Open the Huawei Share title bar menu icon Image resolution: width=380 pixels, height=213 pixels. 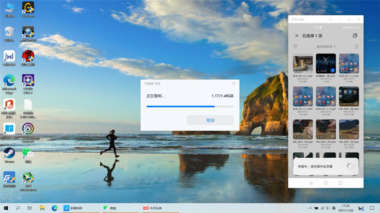point(330,19)
